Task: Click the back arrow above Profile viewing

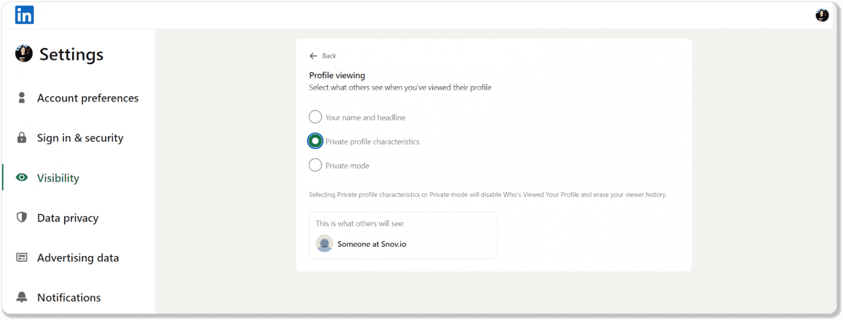Action: [x=314, y=55]
